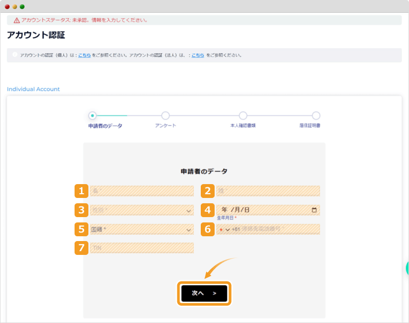Select the 本人確認書類 step circle

click(x=243, y=115)
